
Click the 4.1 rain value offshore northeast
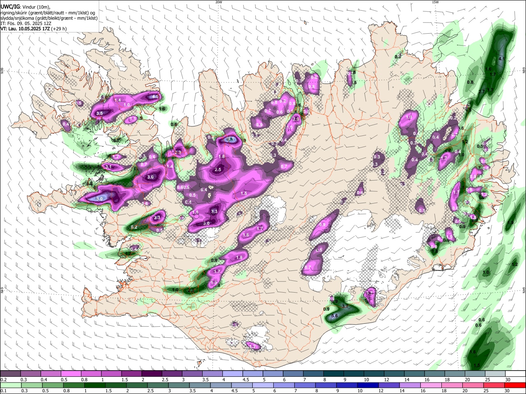pyautogui.click(x=501, y=59)
